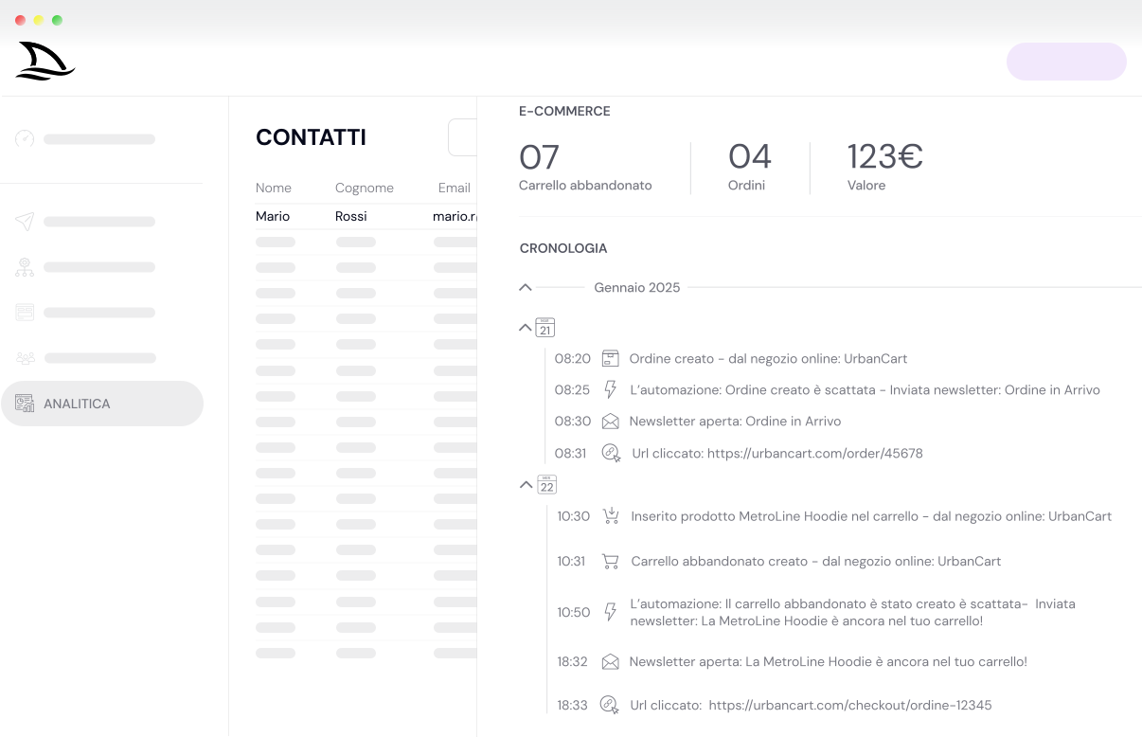This screenshot has height=737, width=1142.
Task: Click the order box icon at 08:20
Action: click(x=611, y=358)
